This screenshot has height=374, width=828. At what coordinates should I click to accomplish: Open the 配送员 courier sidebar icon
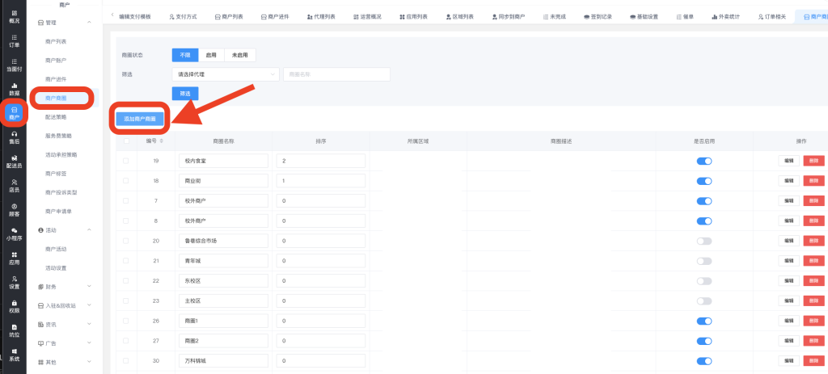point(13,162)
